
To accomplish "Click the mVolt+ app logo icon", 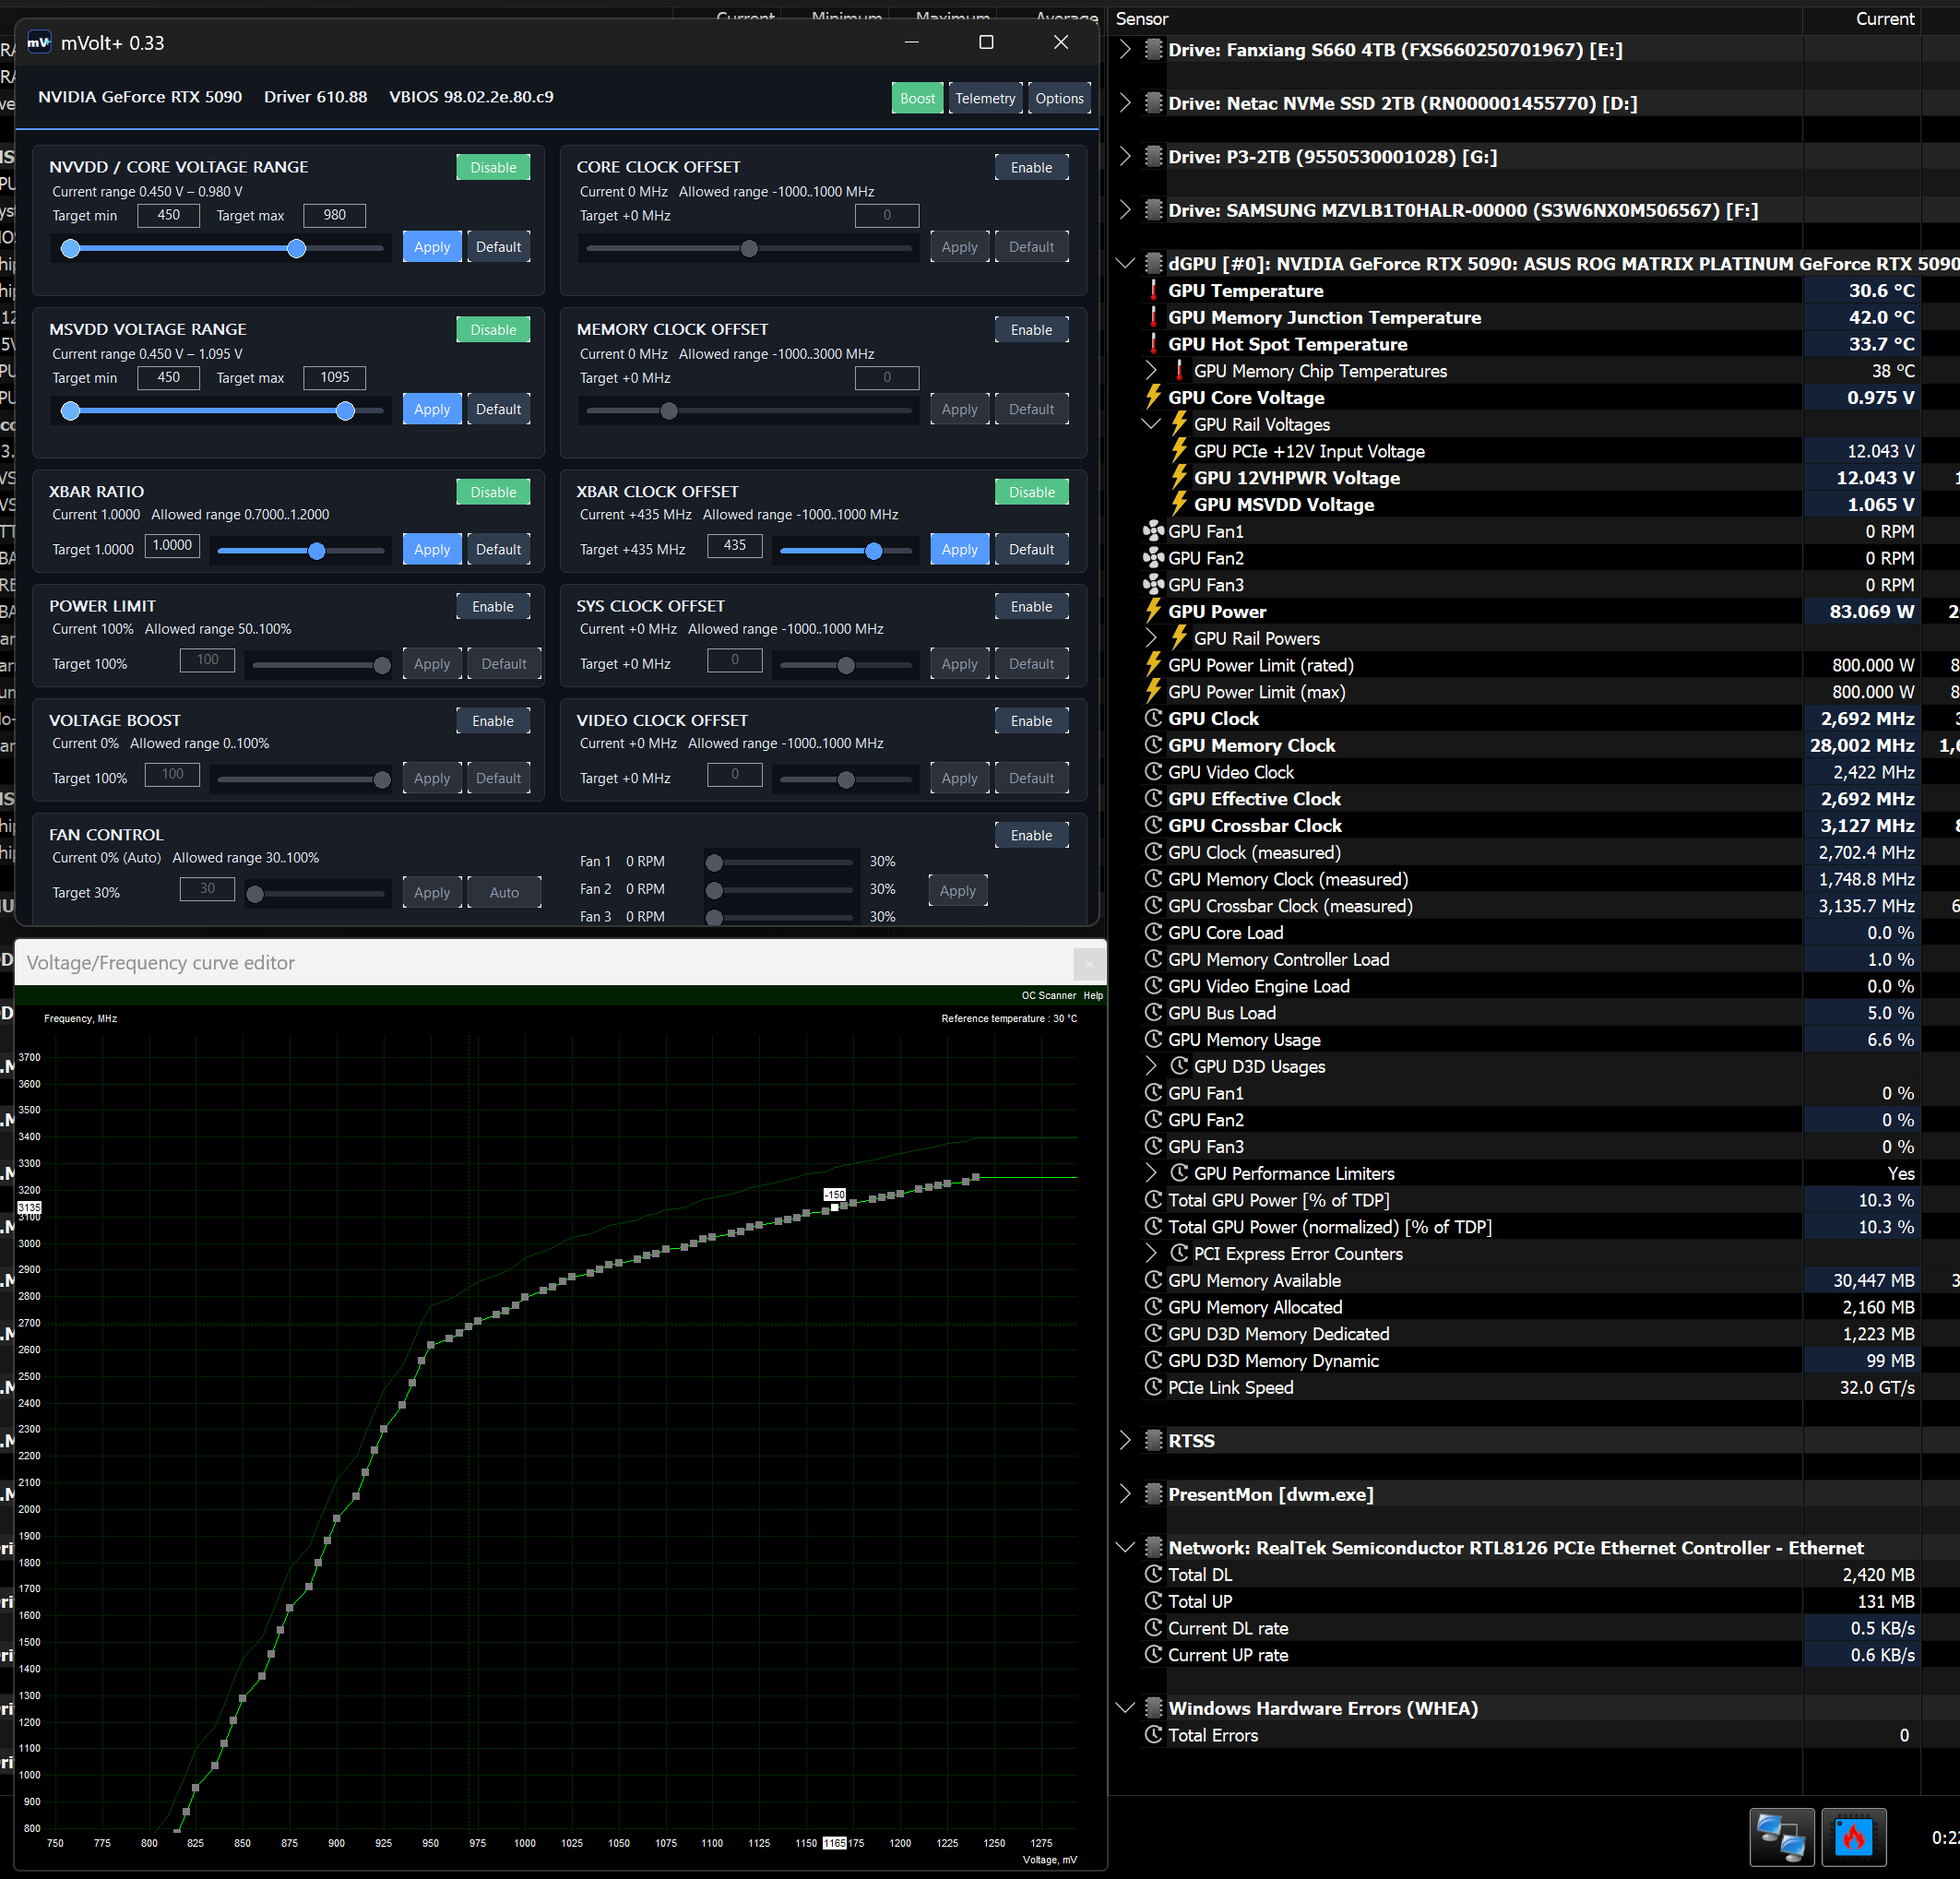I will click(39, 42).
